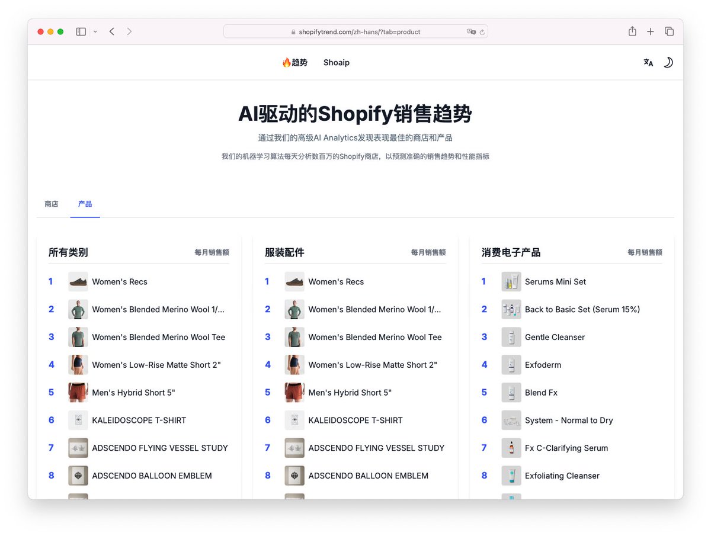
Task: Open KALEIDOSCOPE T-SHIRT in 服装配件
Action: [355, 421]
